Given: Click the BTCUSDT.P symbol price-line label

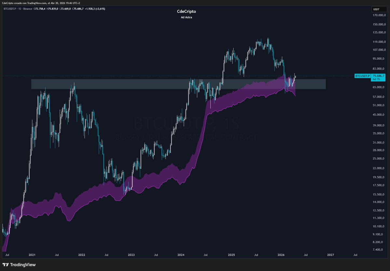Looking at the screenshot, I should point(362,76).
